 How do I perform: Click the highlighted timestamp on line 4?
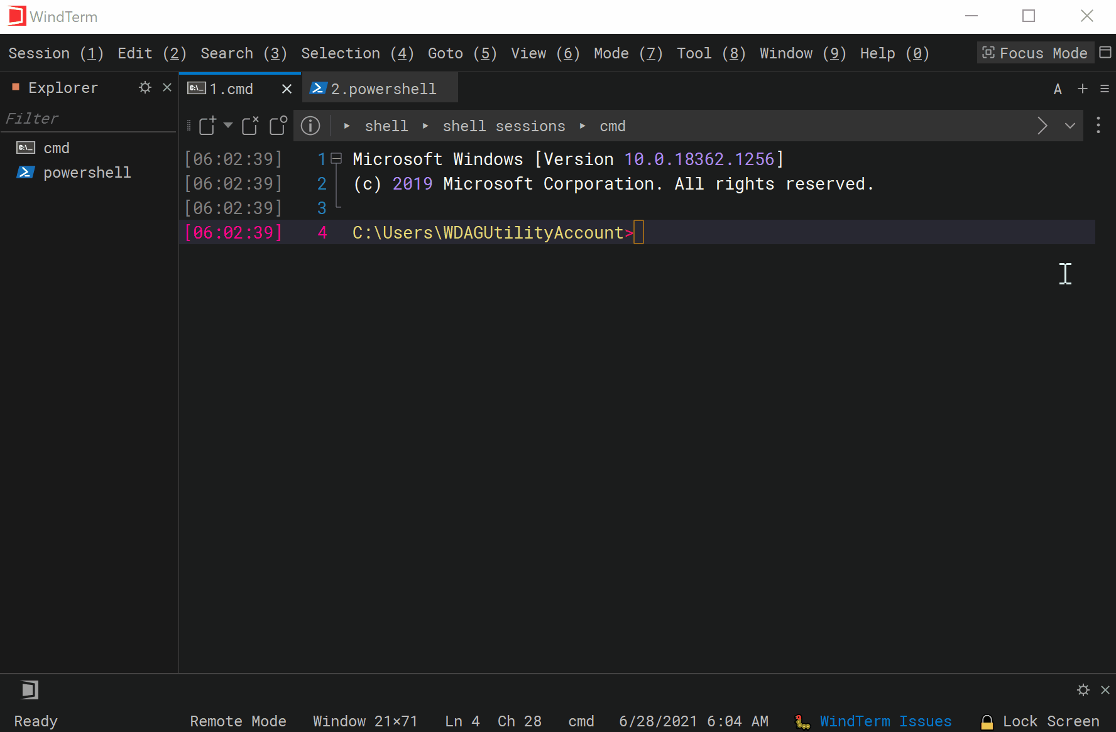[233, 233]
